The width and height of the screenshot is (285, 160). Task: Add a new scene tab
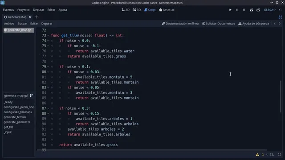coord(36,17)
